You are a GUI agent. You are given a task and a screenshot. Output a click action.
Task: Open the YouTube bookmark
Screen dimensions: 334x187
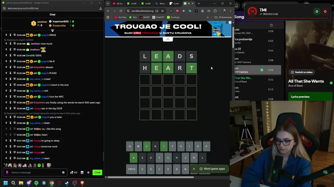(120, 17)
